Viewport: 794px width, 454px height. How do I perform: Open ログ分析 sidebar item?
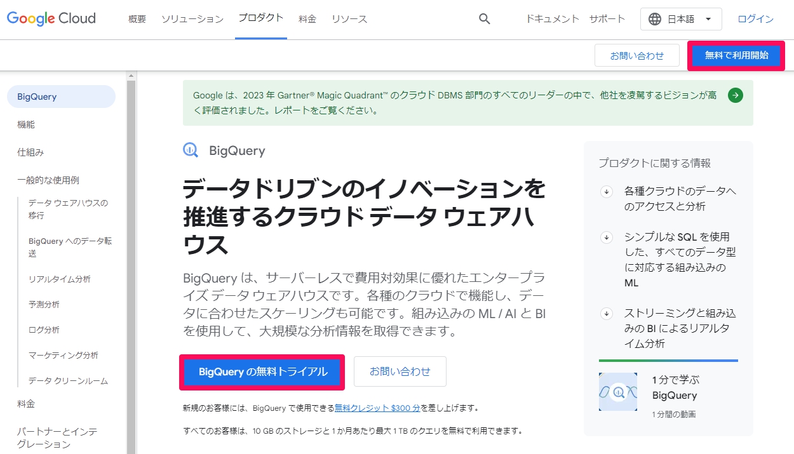click(44, 330)
